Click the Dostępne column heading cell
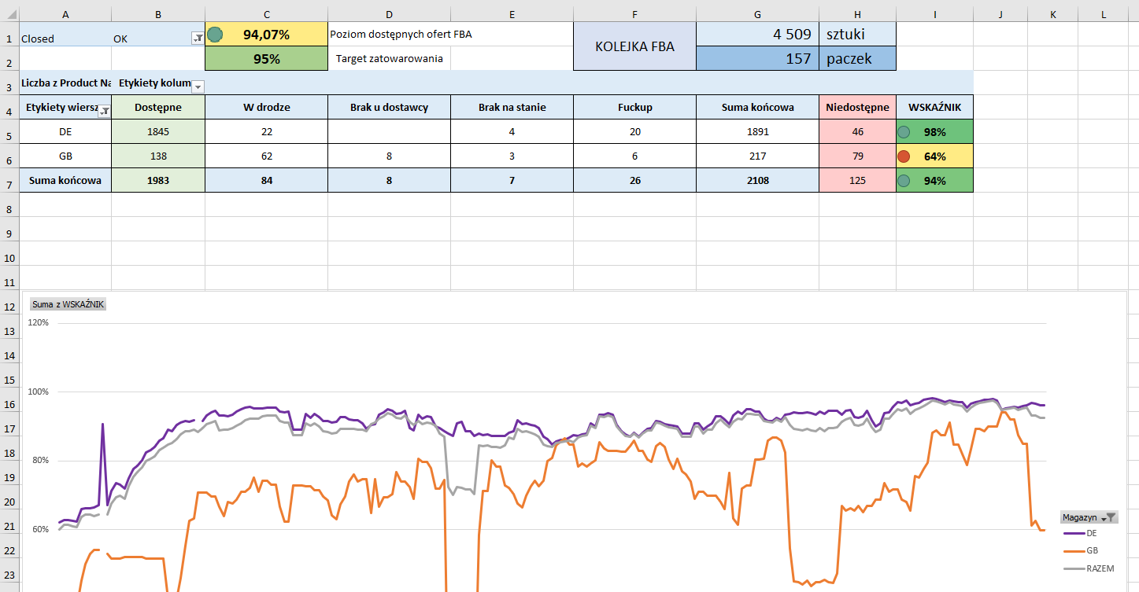The image size is (1139, 592). 157,108
